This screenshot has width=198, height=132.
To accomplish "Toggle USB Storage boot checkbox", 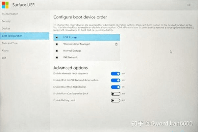I will tap(57, 37).
